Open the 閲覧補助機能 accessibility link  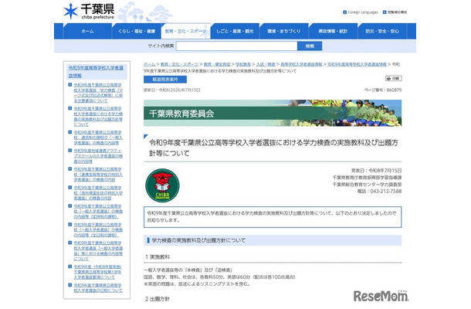click(x=397, y=12)
